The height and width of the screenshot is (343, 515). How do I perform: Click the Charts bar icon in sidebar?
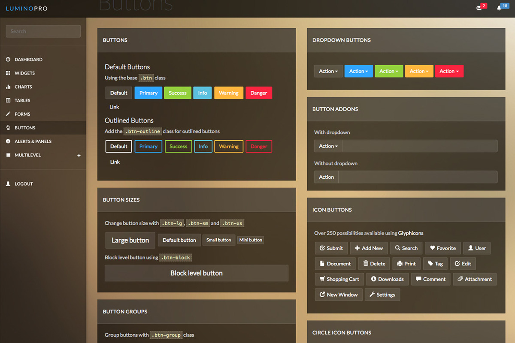click(8, 87)
